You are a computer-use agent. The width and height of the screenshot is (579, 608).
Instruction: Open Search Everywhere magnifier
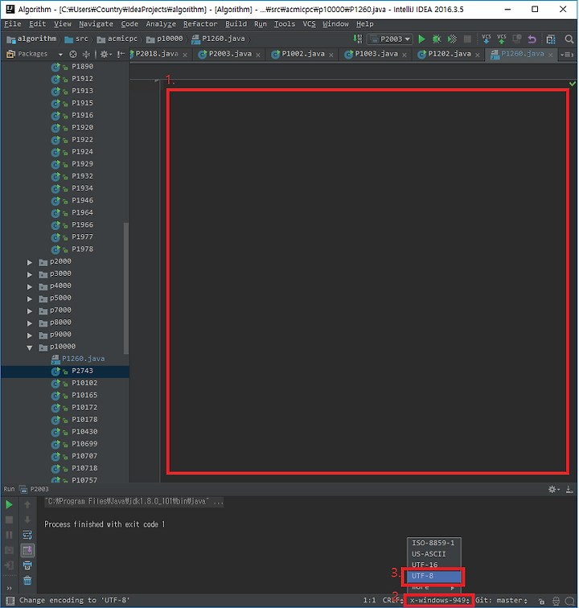point(569,39)
